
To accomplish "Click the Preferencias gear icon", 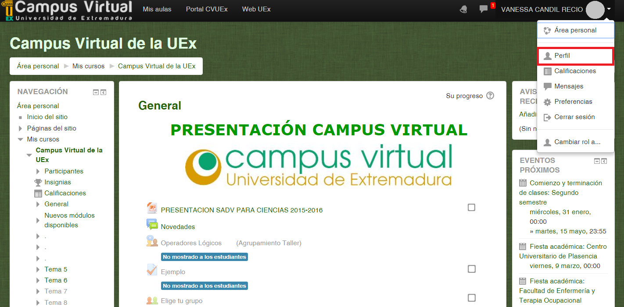I will coord(547,102).
